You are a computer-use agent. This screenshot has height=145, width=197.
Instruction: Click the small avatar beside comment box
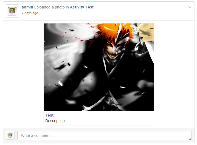coord(10,135)
